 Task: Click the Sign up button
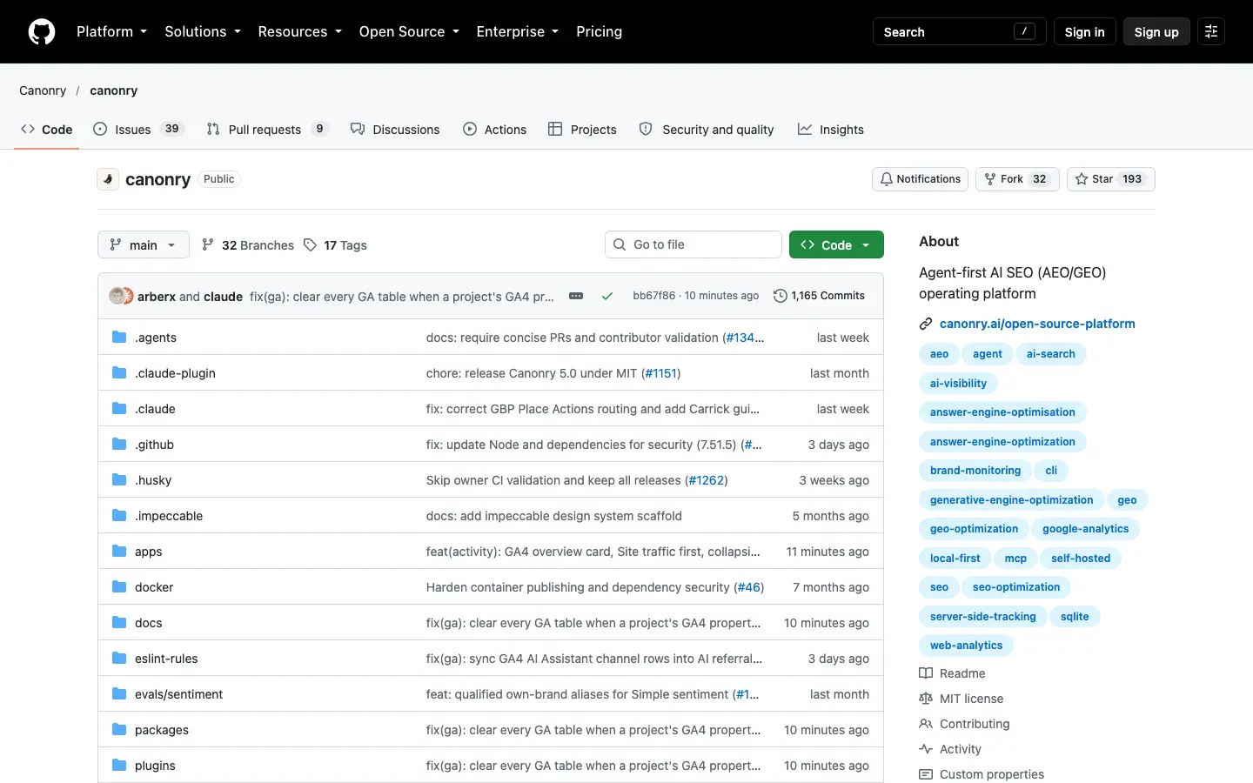tap(1156, 31)
